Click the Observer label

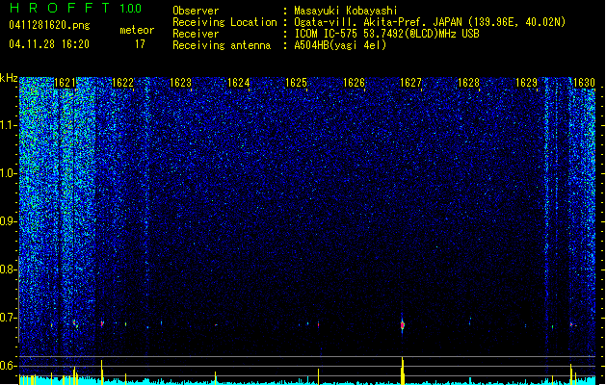click(196, 11)
